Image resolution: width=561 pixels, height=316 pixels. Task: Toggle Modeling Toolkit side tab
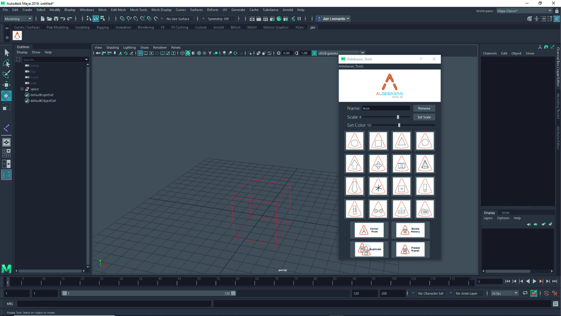point(558,106)
